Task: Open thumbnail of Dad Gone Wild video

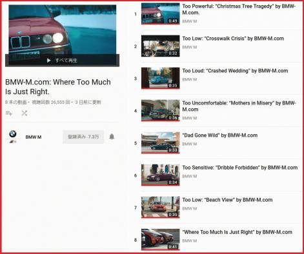Action: pyautogui.click(x=160, y=142)
